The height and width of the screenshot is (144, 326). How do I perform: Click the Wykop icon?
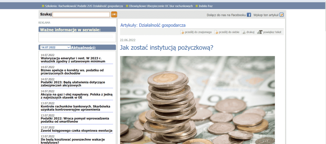(x=281, y=15)
